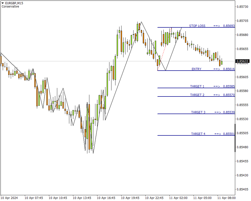Click the 10 Apr 16:45 time label

pyautogui.click(x=106, y=198)
